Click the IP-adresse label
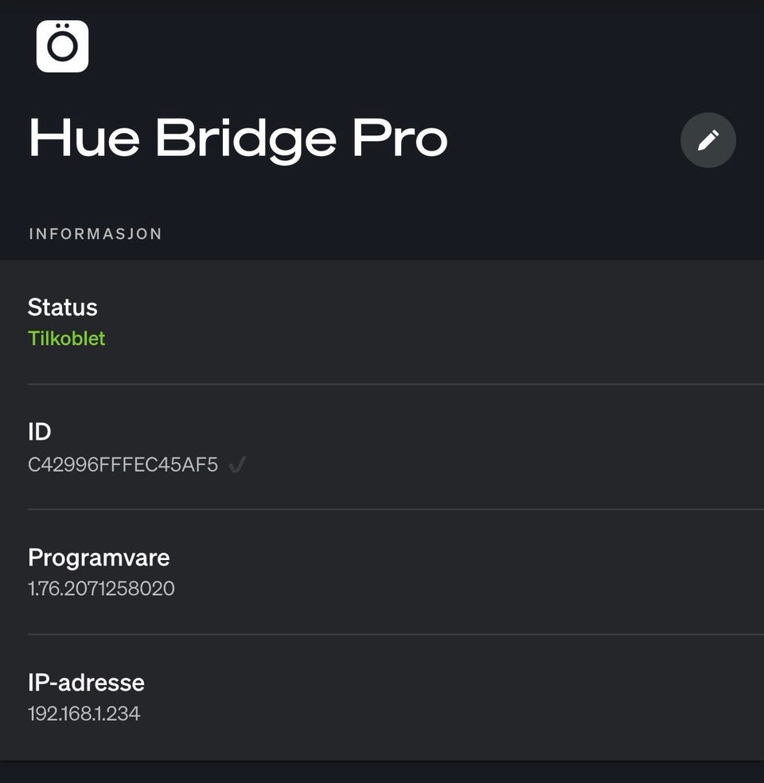Viewport: 764px width, 783px height. pos(86,683)
